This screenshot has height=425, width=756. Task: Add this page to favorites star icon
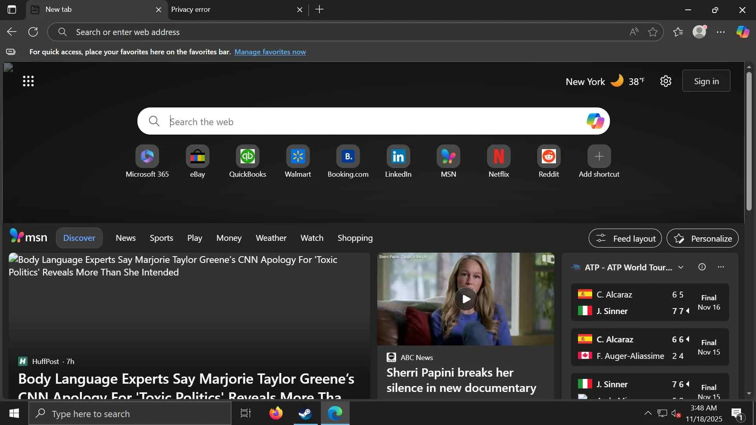(653, 32)
